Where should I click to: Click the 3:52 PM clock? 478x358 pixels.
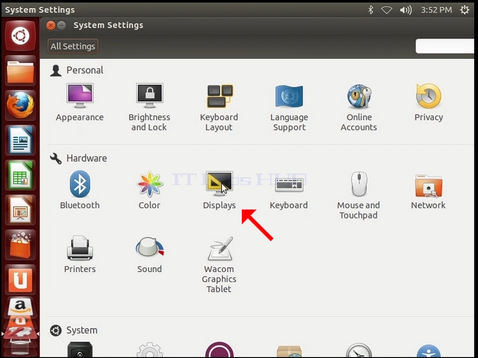(x=436, y=10)
